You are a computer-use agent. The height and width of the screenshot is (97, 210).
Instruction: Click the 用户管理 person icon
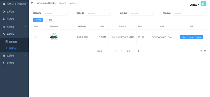pyautogui.click(x=4, y=63)
